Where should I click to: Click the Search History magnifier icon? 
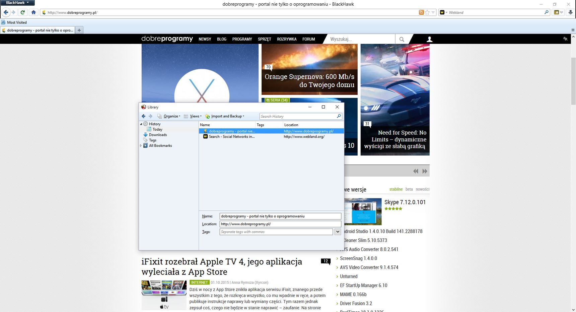pos(339,116)
